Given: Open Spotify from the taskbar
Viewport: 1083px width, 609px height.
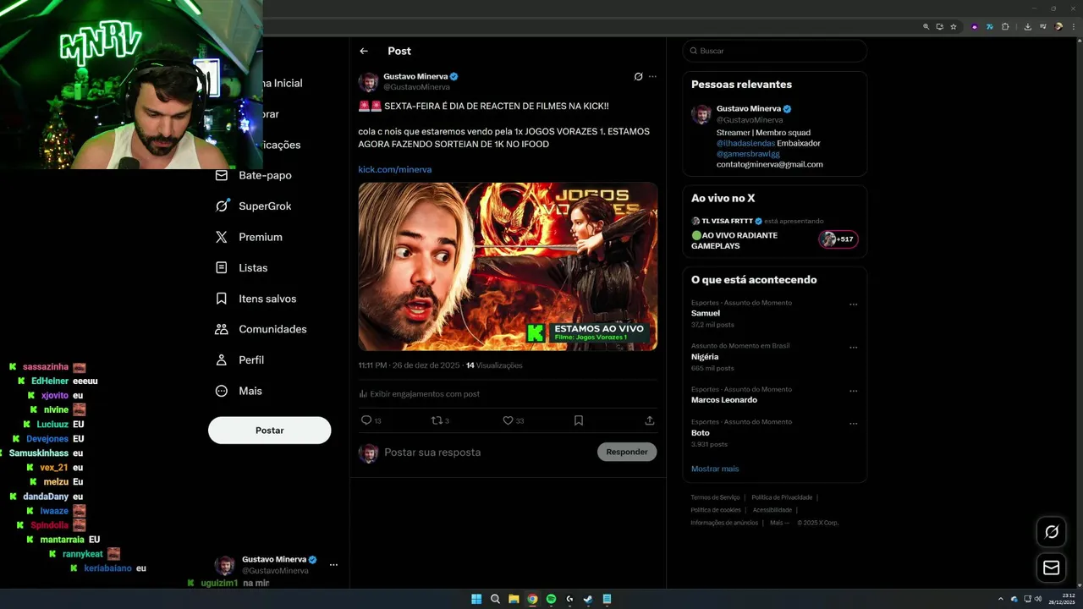Looking at the screenshot, I should click(551, 599).
